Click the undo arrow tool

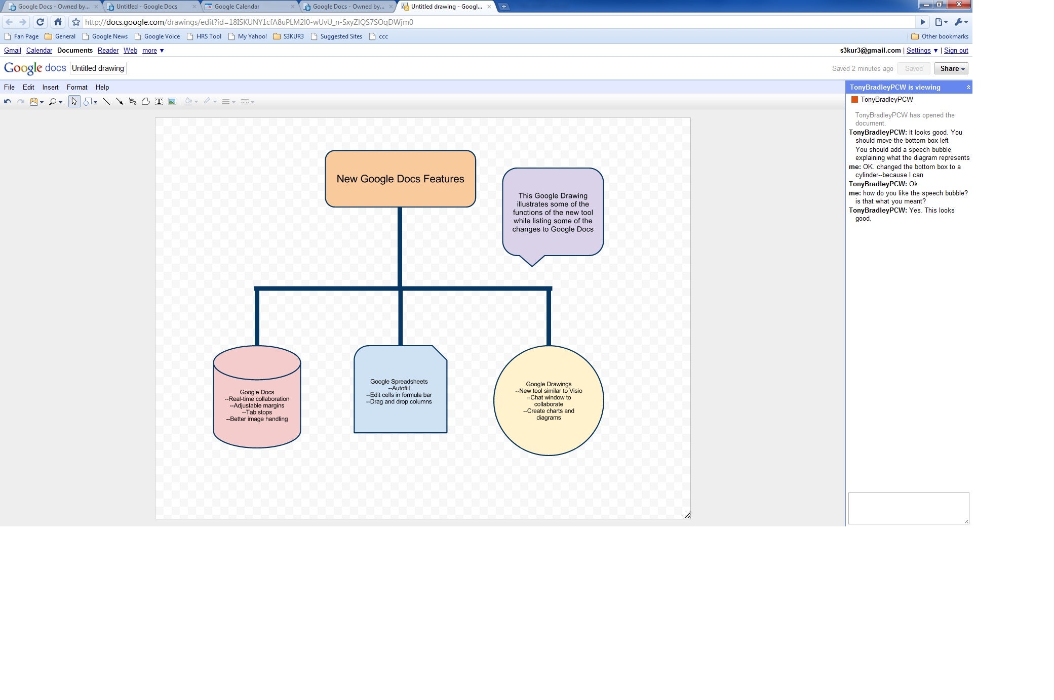[x=8, y=101]
